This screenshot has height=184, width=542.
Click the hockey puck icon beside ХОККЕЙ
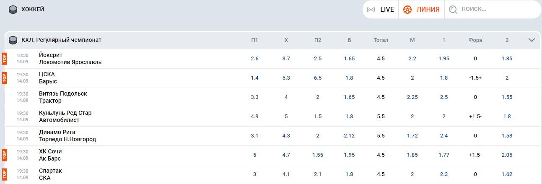[x=13, y=9]
